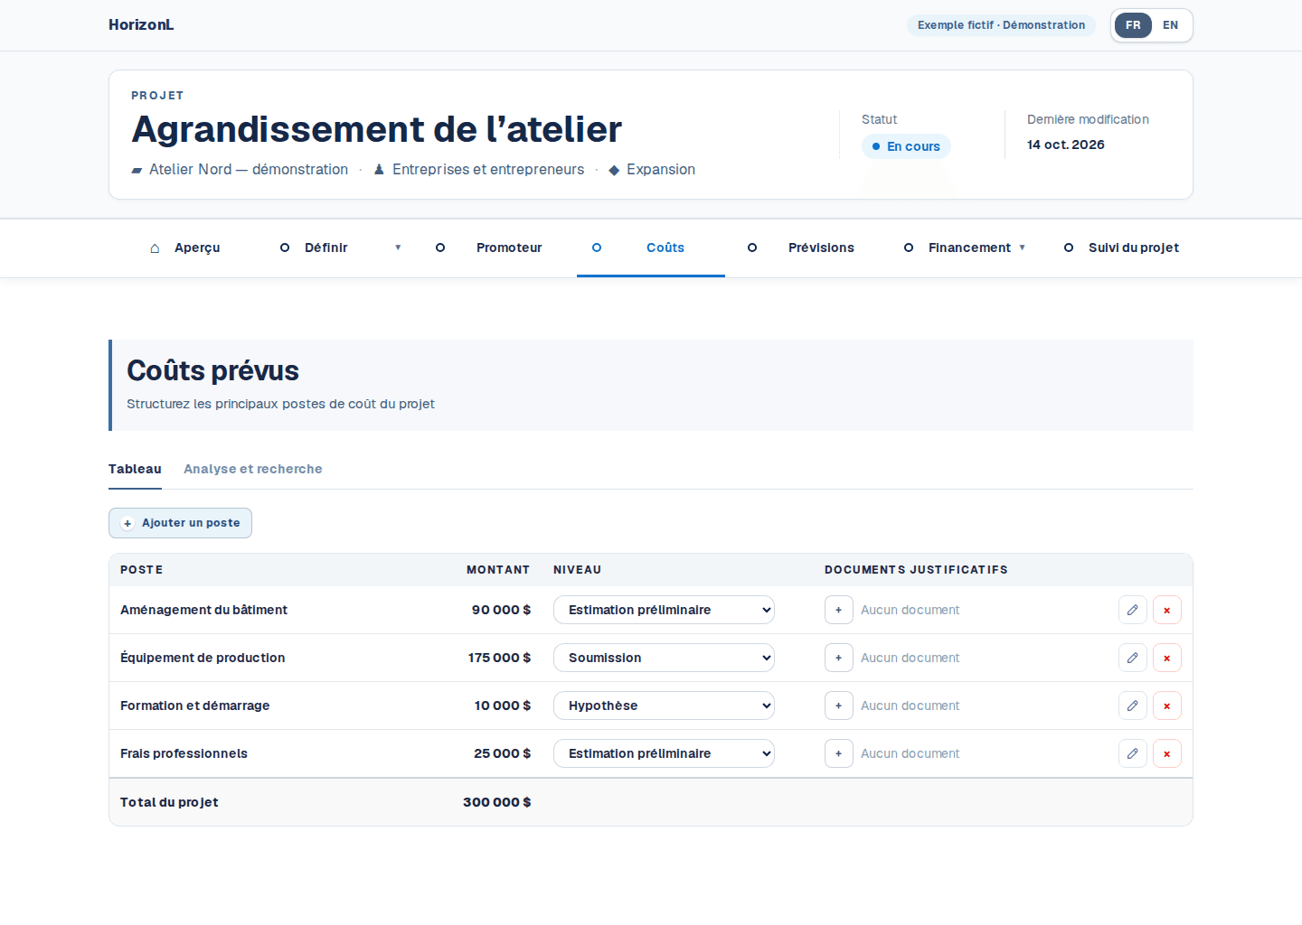
Task: Switch to the Tableau tab
Action: click(x=135, y=469)
